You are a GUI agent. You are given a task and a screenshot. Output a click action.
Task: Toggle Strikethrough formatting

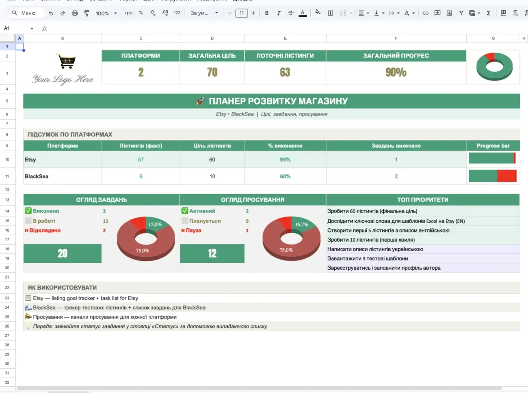click(290, 13)
